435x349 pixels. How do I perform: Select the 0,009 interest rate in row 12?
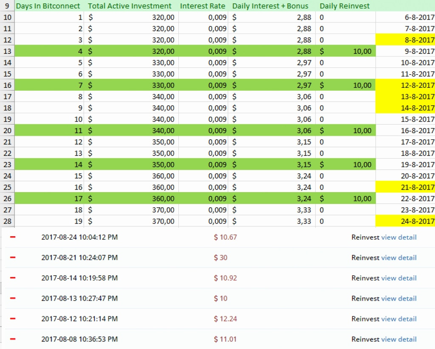203,40
